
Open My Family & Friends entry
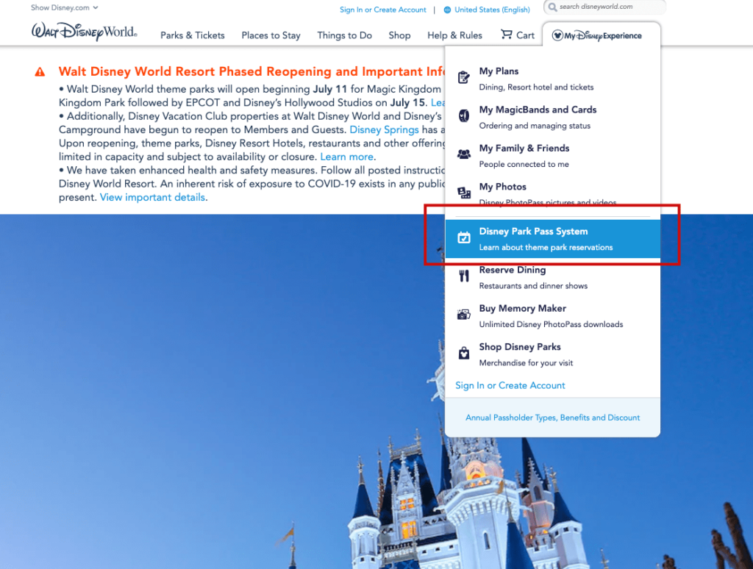tap(552, 155)
